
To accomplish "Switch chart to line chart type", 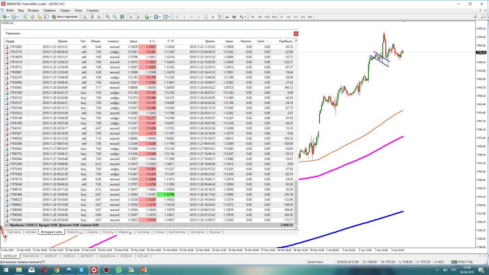I will click(x=99, y=17).
